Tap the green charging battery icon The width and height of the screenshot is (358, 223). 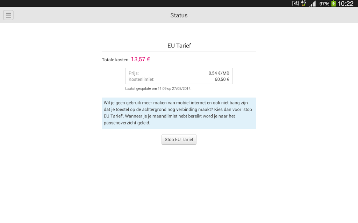click(x=334, y=3)
